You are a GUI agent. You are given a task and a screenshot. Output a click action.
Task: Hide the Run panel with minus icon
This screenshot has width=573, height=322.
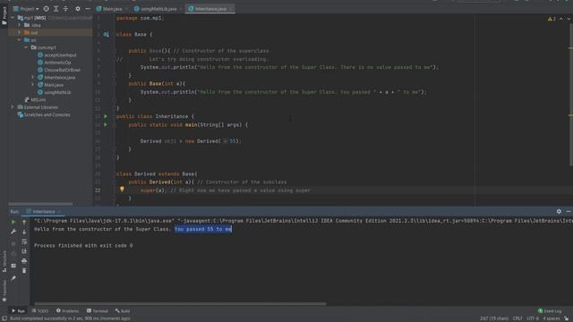pyautogui.click(x=569, y=211)
